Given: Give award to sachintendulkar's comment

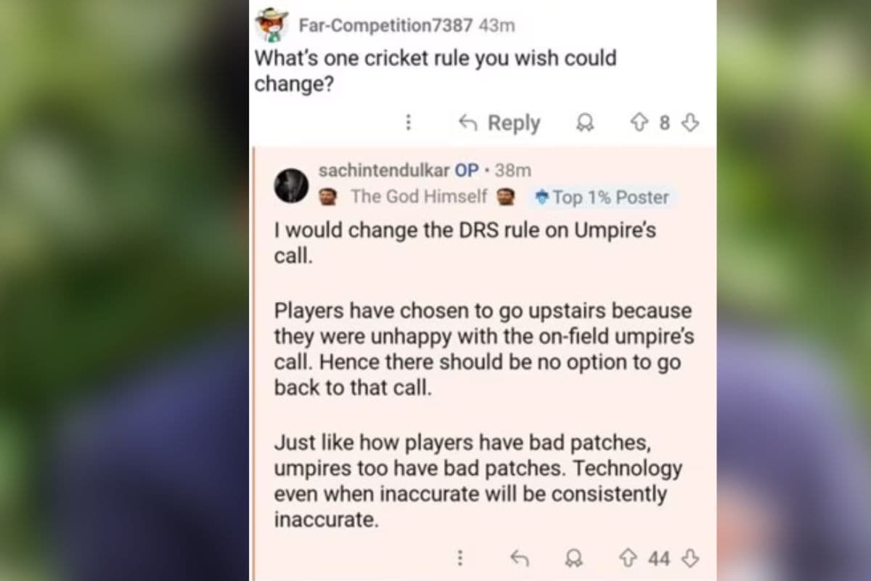Looking at the screenshot, I should pos(574,558).
